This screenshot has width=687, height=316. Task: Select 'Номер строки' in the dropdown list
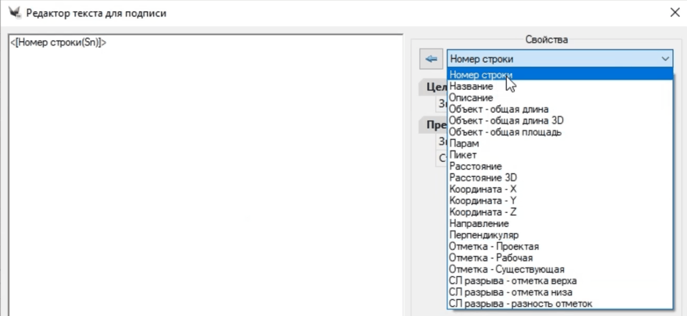click(x=481, y=75)
